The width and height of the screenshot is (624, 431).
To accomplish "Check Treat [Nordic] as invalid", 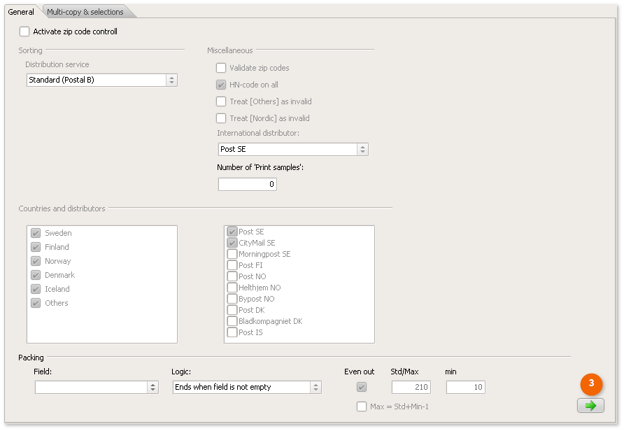I will pyautogui.click(x=221, y=118).
